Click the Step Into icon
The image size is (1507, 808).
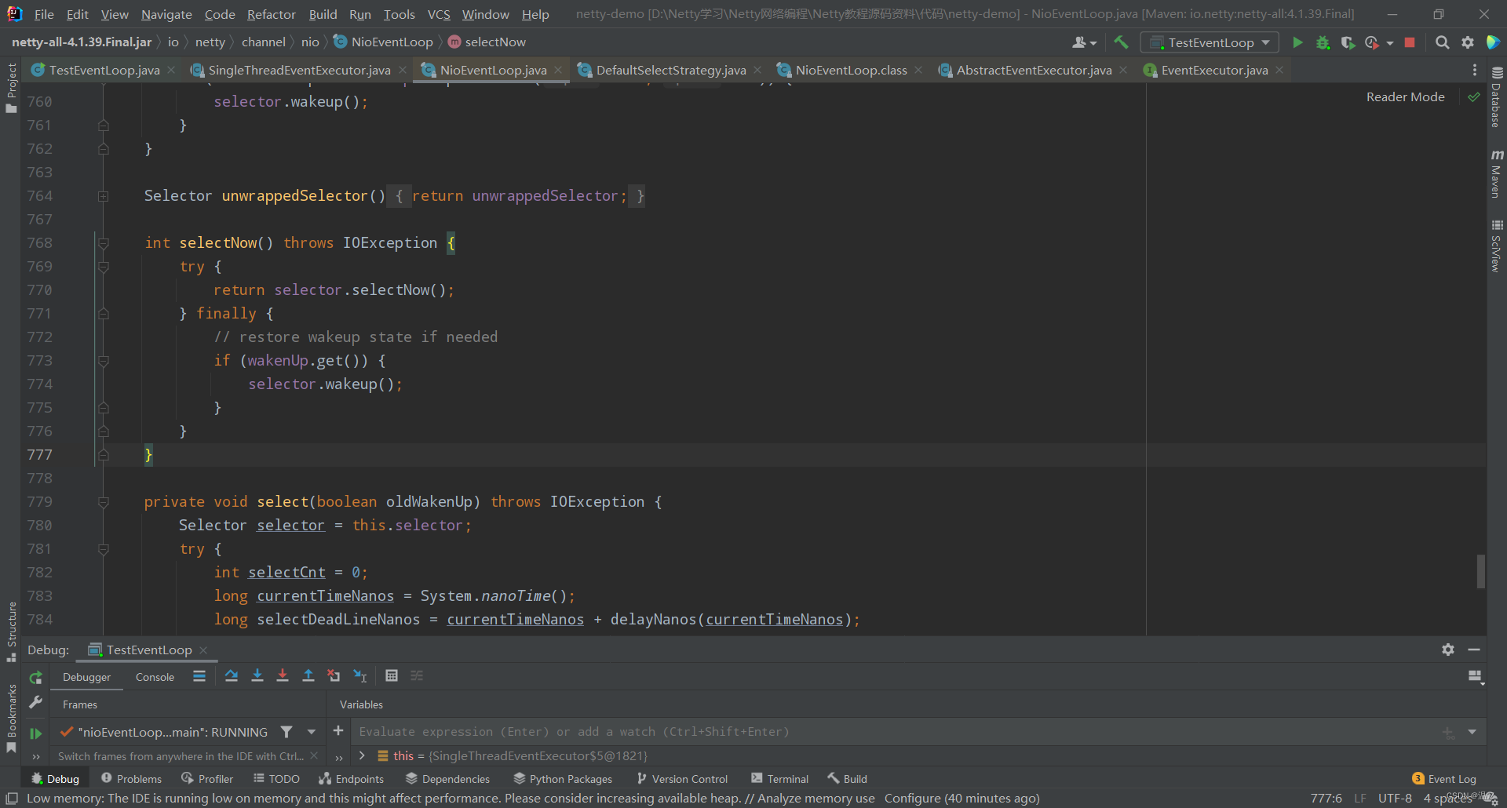pos(257,676)
